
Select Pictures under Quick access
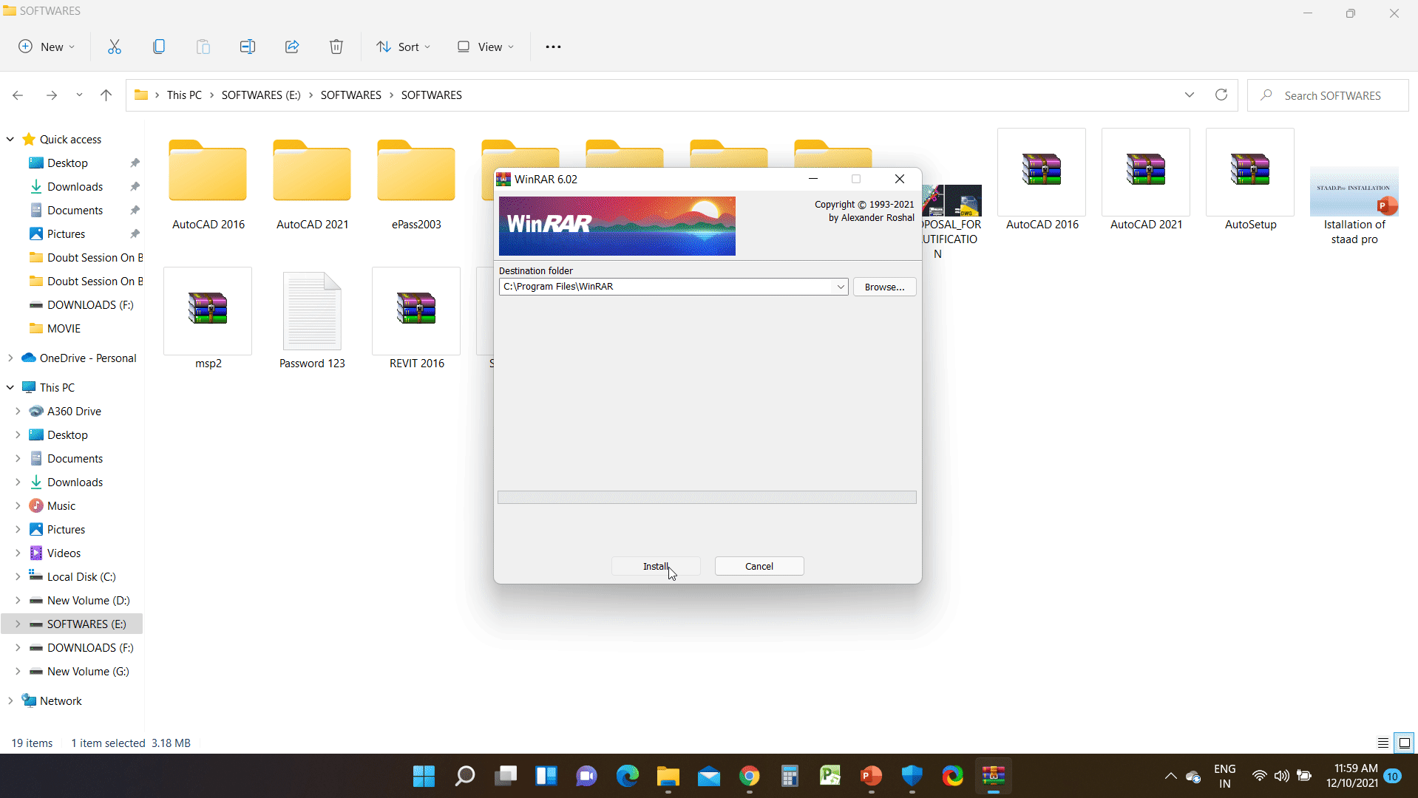coord(66,233)
